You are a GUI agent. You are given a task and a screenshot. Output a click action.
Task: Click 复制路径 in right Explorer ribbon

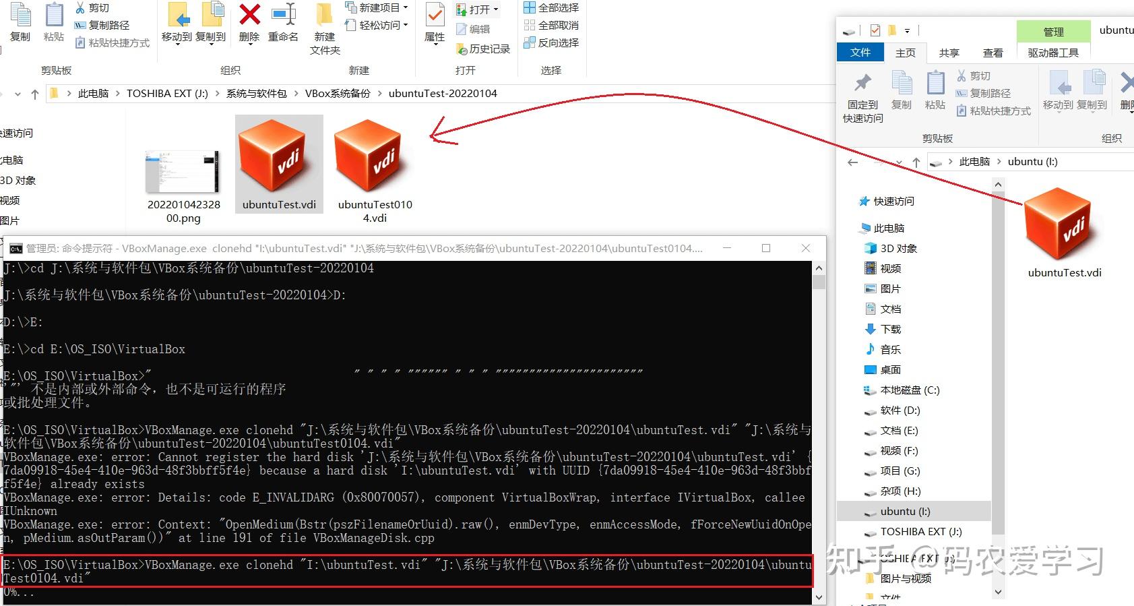point(983,93)
